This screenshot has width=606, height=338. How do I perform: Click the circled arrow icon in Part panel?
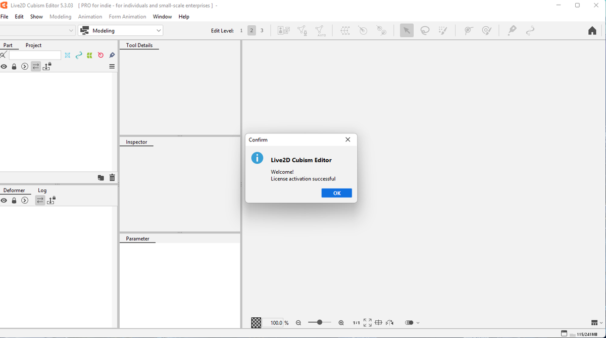(x=24, y=67)
